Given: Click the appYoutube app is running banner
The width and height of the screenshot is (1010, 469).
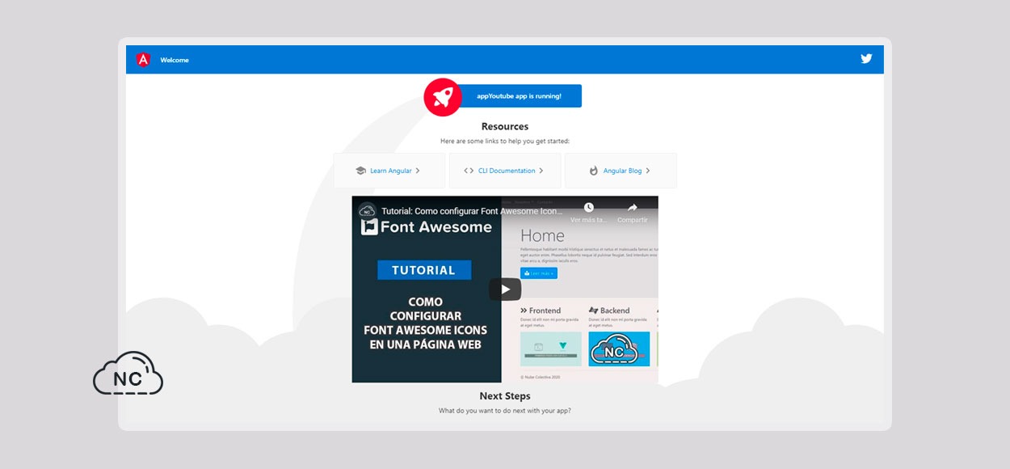Looking at the screenshot, I should (519, 96).
